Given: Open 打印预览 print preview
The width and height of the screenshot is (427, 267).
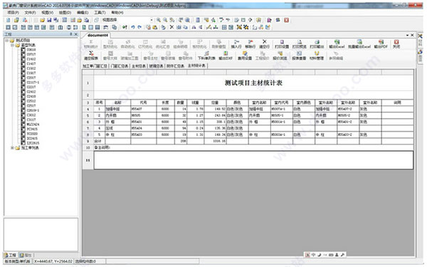Looking at the screenshot, I should pos(300,43).
